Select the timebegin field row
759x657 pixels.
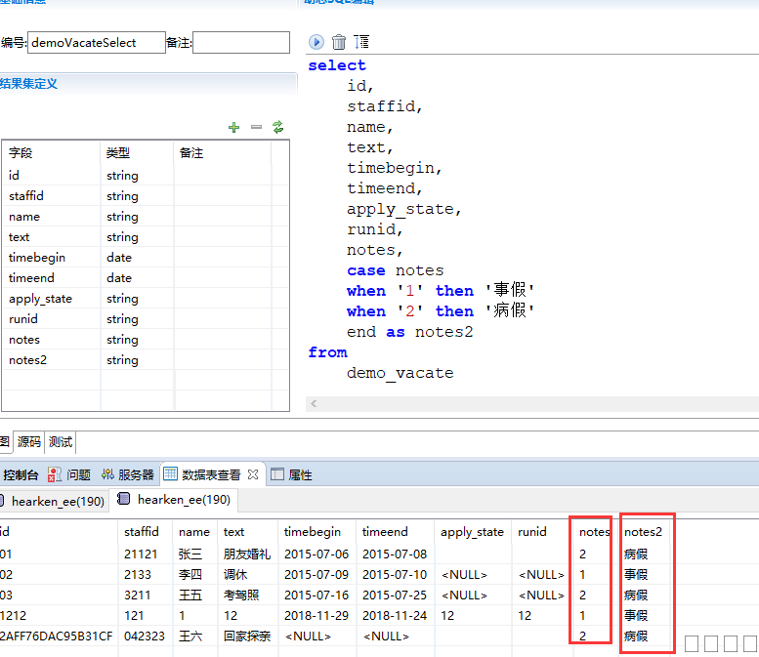point(146,258)
